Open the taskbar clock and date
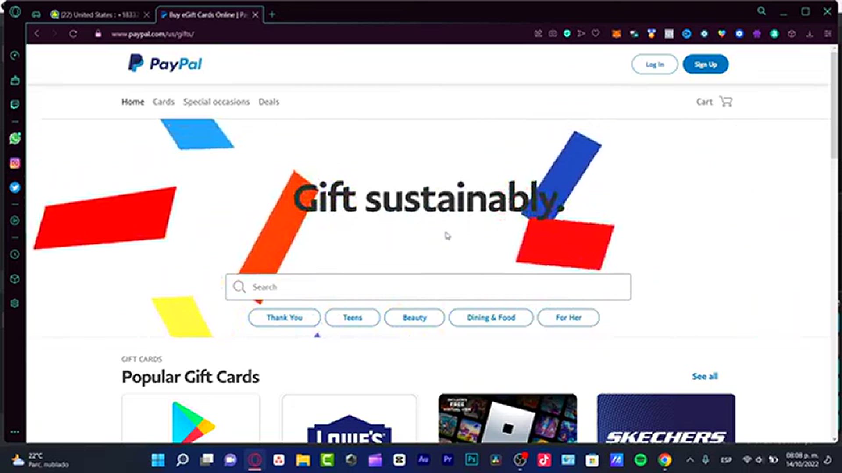 coord(802,460)
